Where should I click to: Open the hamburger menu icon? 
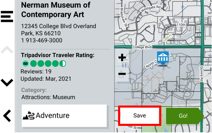tap(7, 17)
